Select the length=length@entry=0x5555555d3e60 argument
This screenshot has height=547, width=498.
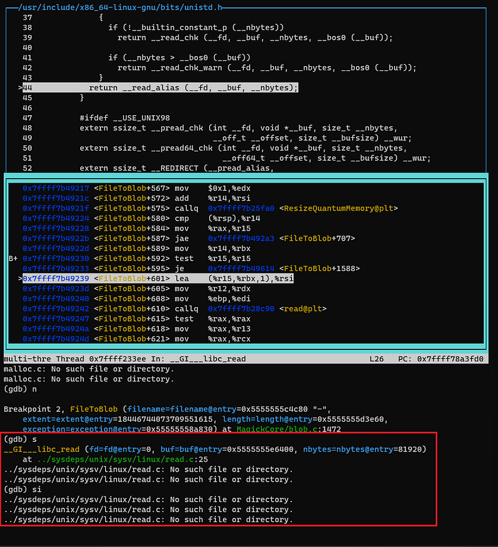(x=303, y=419)
